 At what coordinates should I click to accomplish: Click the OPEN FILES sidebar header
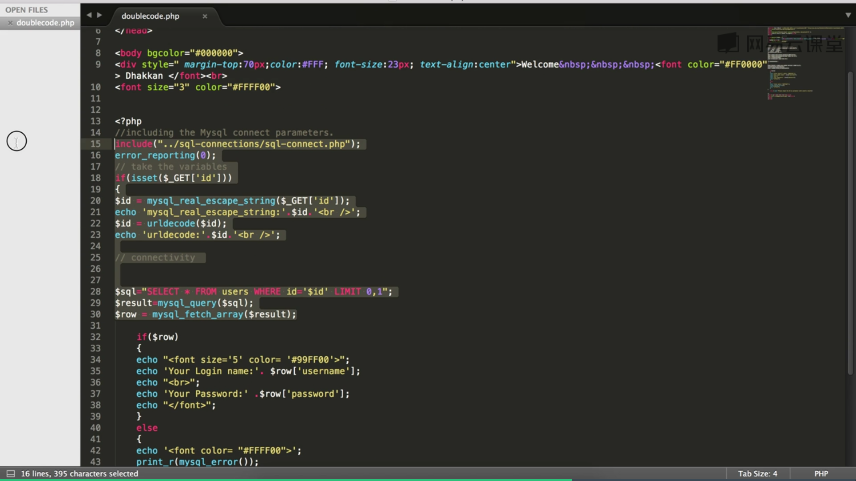click(26, 10)
